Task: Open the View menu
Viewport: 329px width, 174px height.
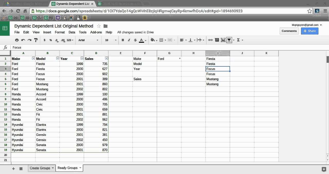Action: [36, 32]
